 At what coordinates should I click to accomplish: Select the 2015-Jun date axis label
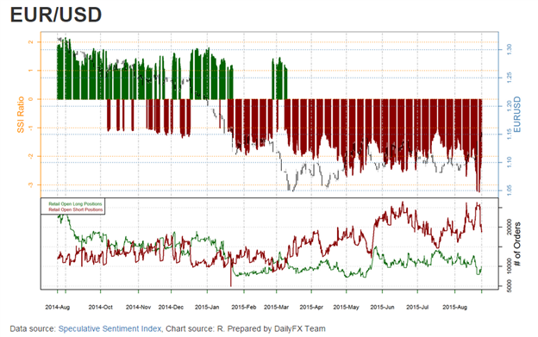[x=382, y=307]
